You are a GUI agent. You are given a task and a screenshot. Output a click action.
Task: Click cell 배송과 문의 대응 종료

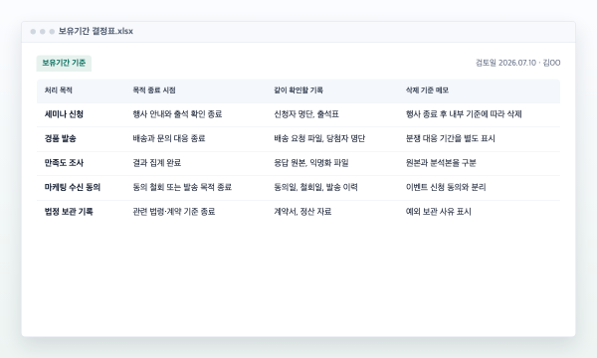(169, 138)
